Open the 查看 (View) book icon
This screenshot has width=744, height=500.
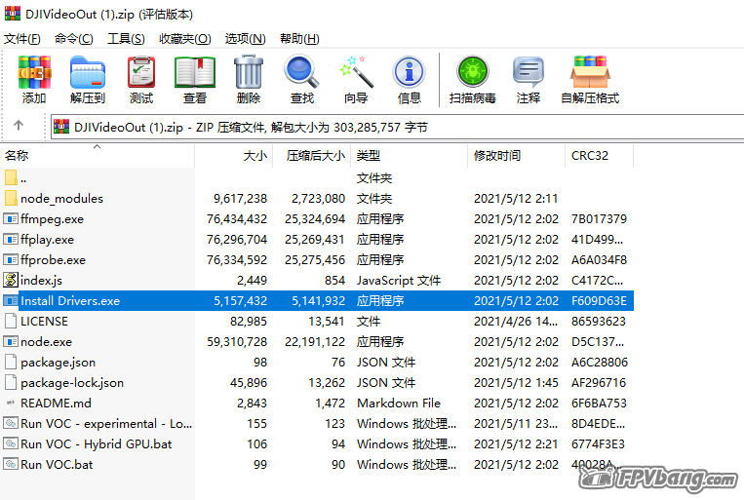(x=195, y=72)
